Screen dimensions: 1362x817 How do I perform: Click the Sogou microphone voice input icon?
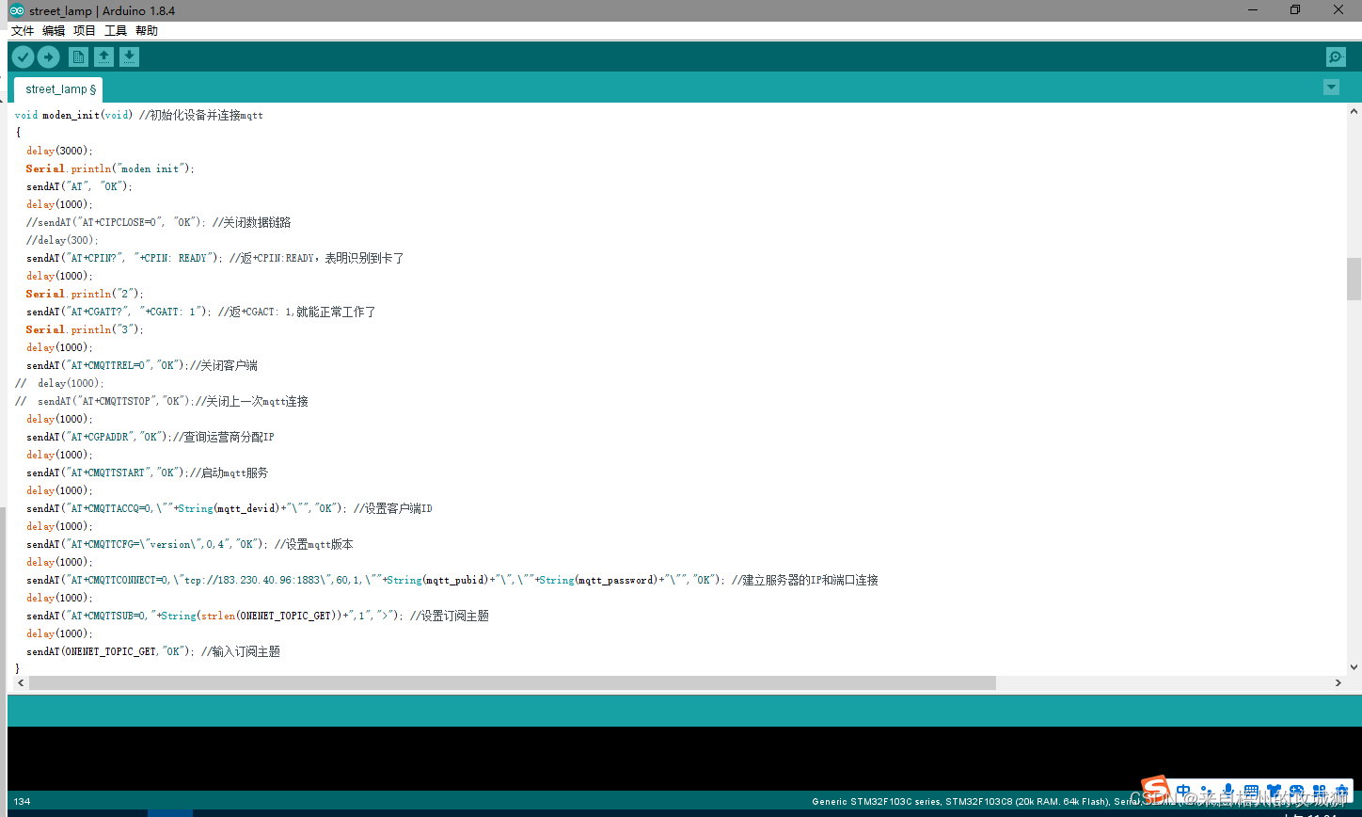point(1228,792)
